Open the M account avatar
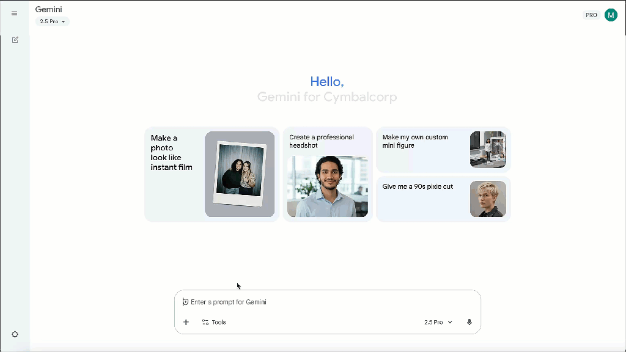 611,15
